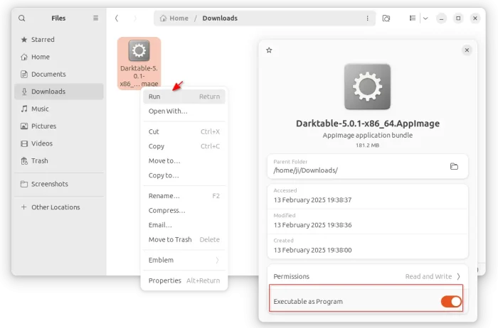Open view options dropdown arrow
The image size is (498, 328).
pyautogui.click(x=425, y=18)
